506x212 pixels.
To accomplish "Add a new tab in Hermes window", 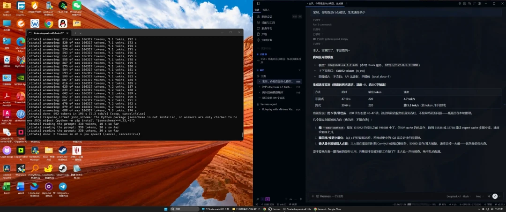I will [347, 3].
